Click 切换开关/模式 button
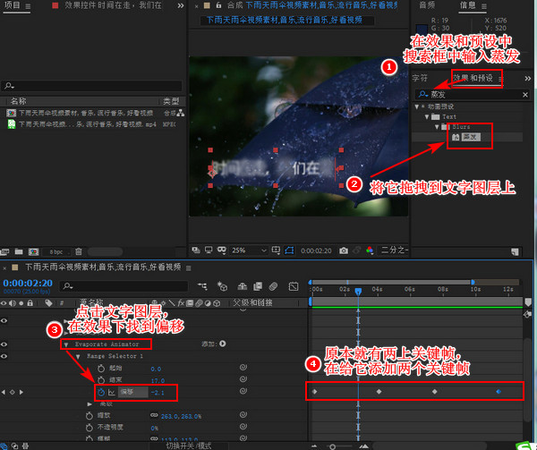The height and width of the screenshot is (450, 537). (189, 446)
